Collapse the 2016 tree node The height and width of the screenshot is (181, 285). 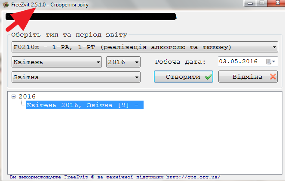(x=14, y=97)
